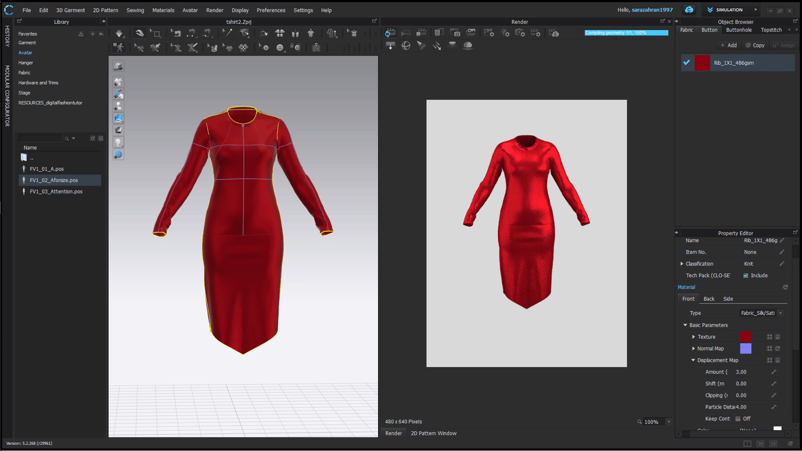Viewport: 802px width, 451px height.
Task: Select the Back material tab
Action: pyautogui.click(x=709, y=299)
